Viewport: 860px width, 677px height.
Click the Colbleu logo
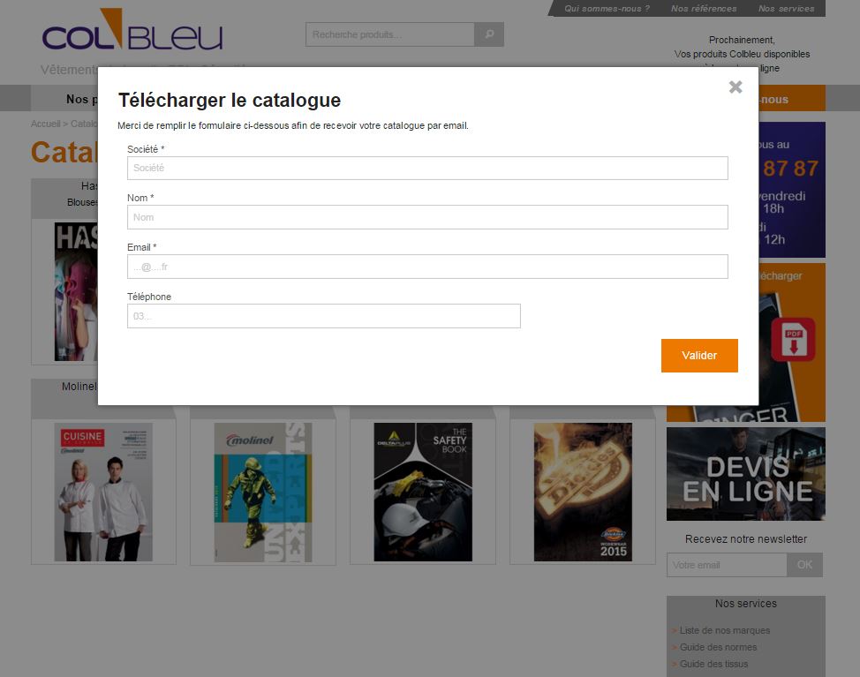132,30
